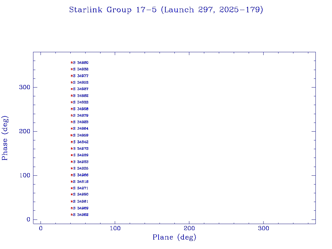
Task: Click the 300 tick label on y-axis
Action: [x=24, y=88]
